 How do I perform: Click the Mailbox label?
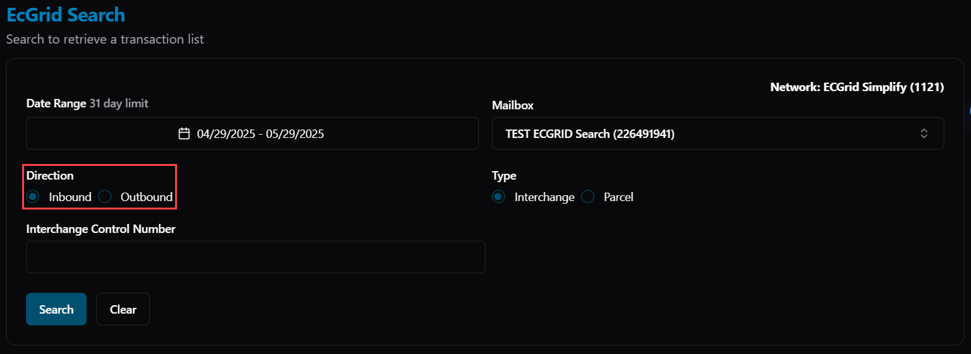(x=513, y=105)
